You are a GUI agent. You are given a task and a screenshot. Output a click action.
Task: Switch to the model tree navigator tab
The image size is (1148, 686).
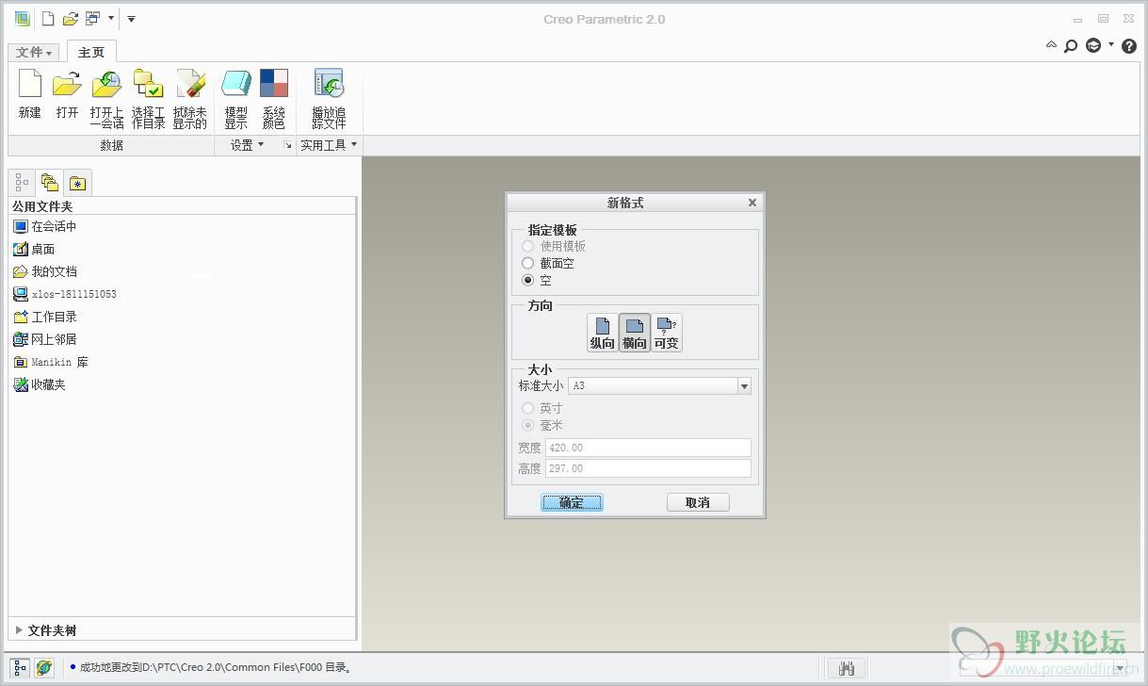[x=23, y=182]
